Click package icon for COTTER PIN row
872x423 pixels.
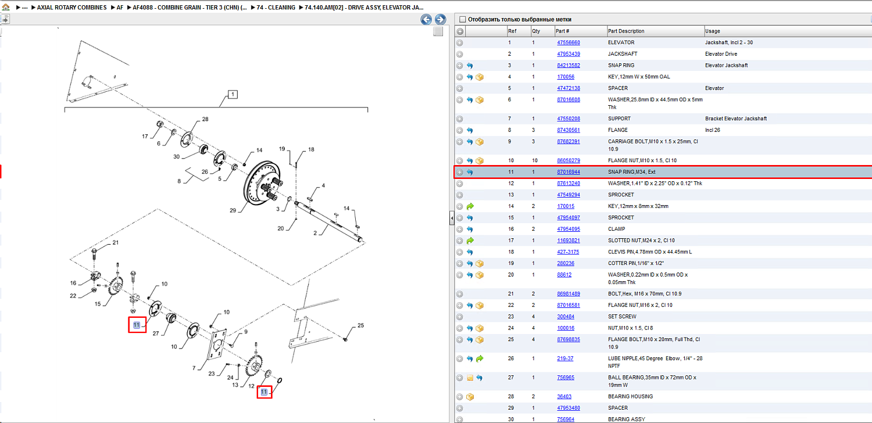[480, 263]
